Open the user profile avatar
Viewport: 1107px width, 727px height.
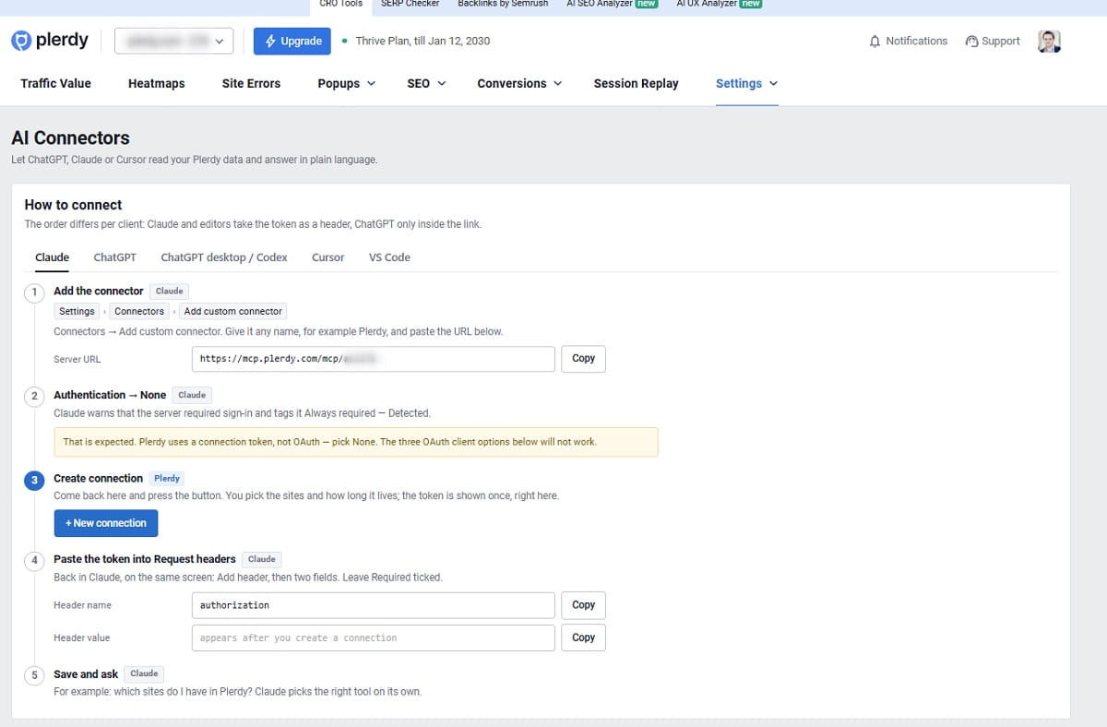click(x=1049, y=42)
